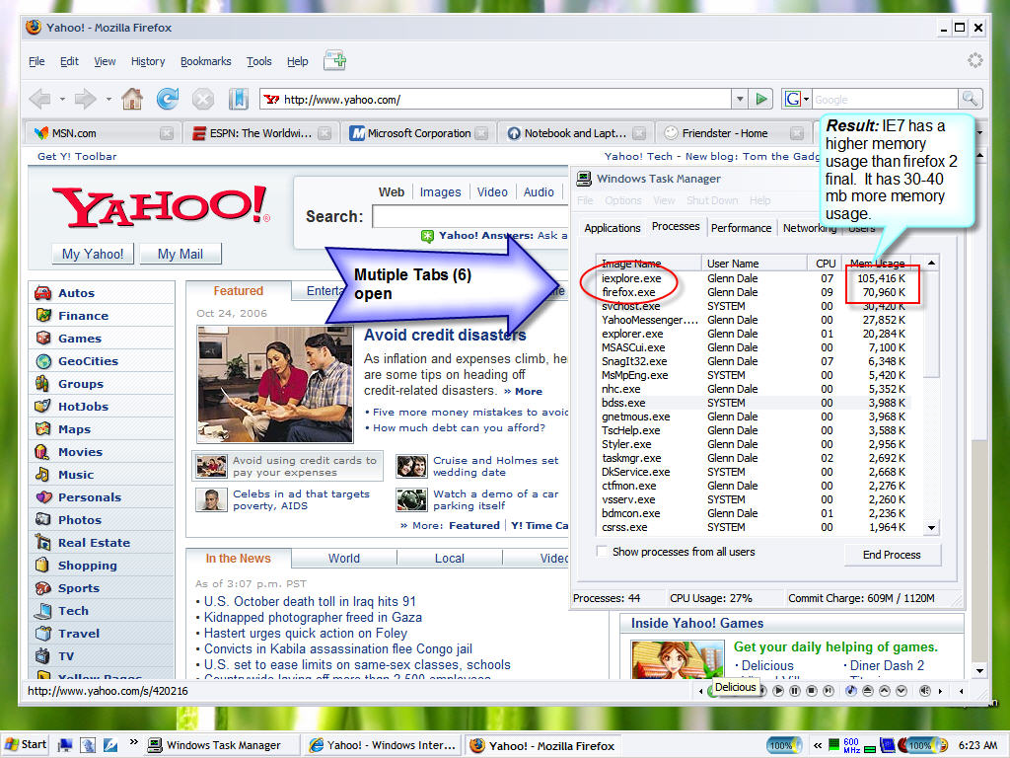1010x758 pixels.
Task: Sort processes by Mem Usage column
Action: 877,263
